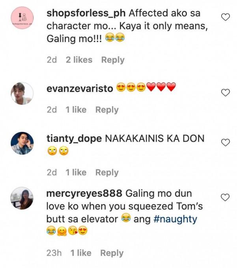View tianty_dope's profile avatar
This screenshot has height=268, width=237.
point(21,143)
